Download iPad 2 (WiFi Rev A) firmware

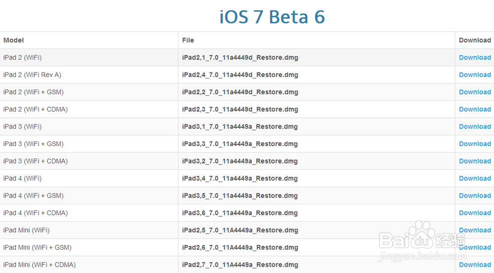(x=475, y=75)
